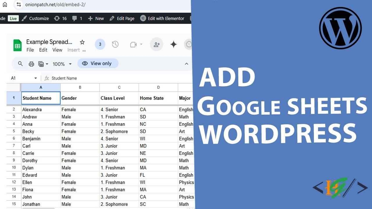Select column B header
Image resolution: width=372 pixels, height=209 pixels.
80,87
